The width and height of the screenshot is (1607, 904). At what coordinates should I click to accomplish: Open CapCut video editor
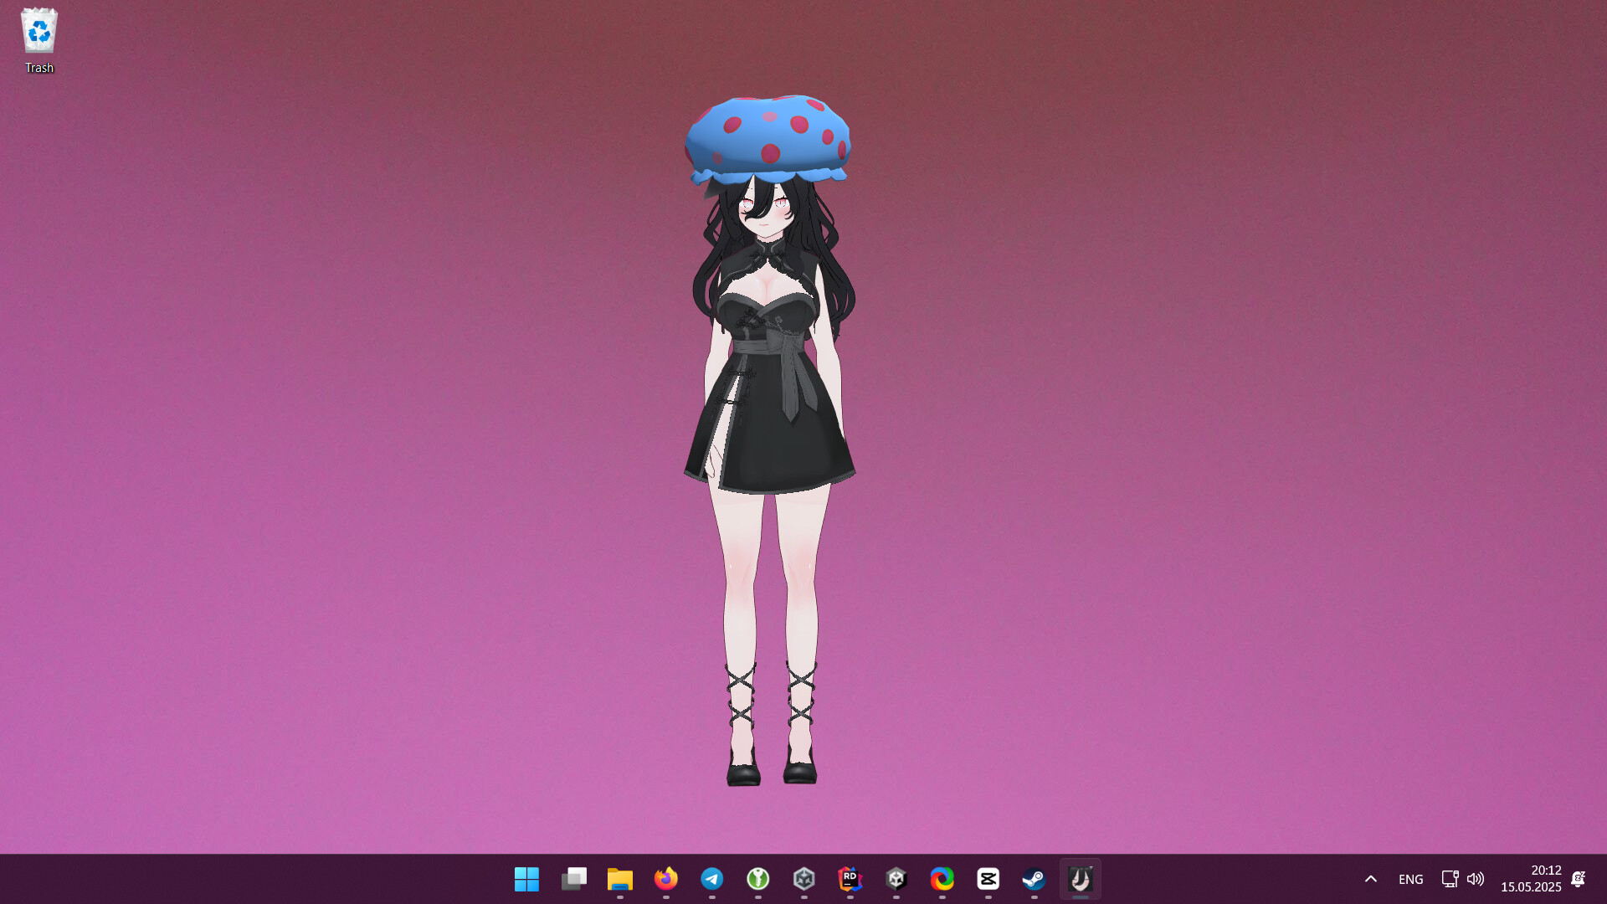[989, 879]
